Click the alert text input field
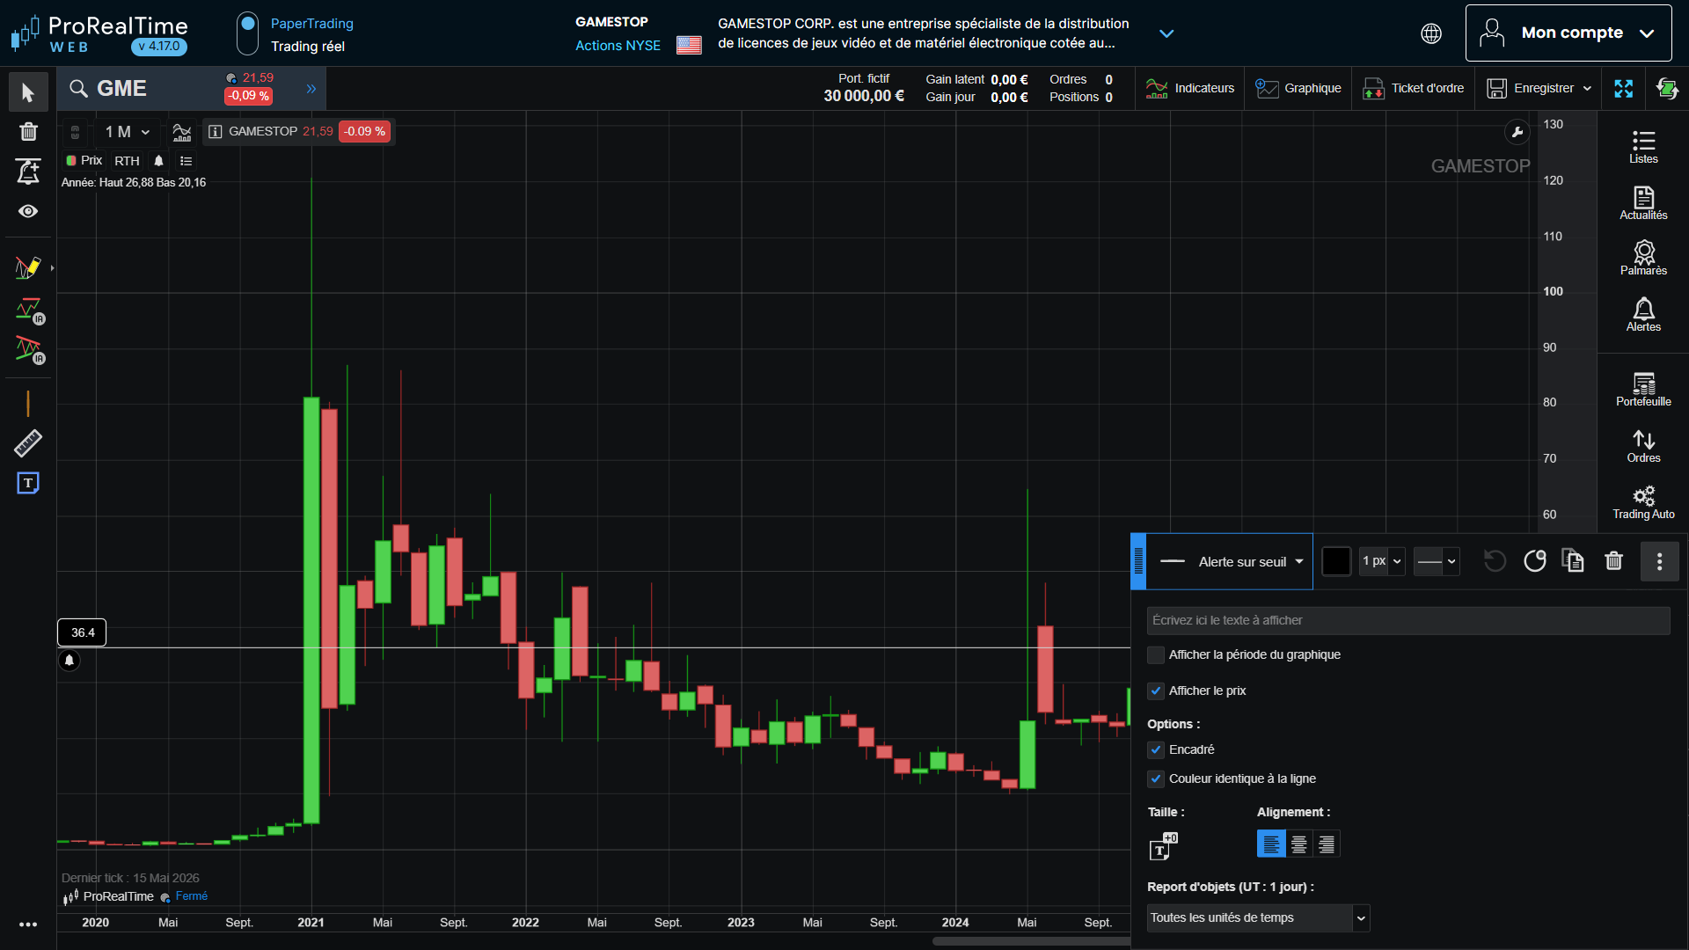 (x=1408, y=621)
